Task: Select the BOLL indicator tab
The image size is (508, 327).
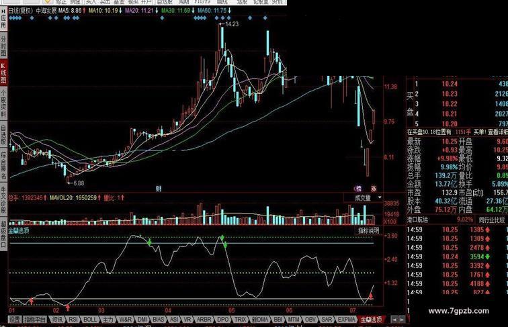Action: (90, 320)
